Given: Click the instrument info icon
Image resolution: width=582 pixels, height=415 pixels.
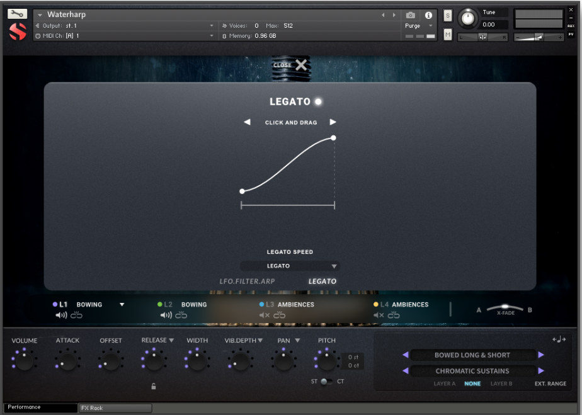Looking at the screenshot, I should coord(429,15).
